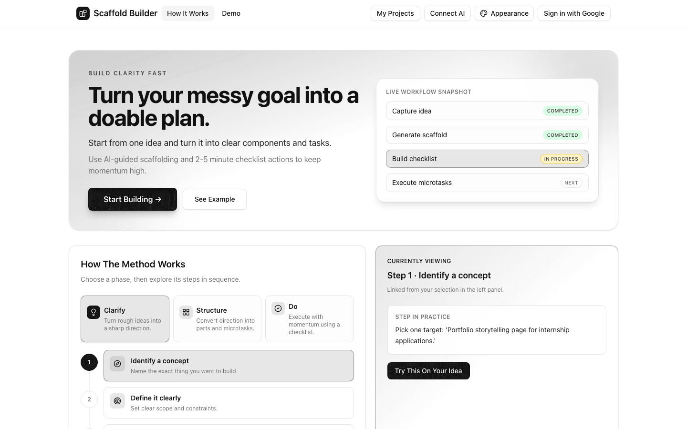Click the grid icon on the Structure card

186,312
